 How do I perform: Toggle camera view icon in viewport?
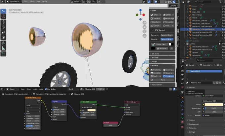coord(145,31)
